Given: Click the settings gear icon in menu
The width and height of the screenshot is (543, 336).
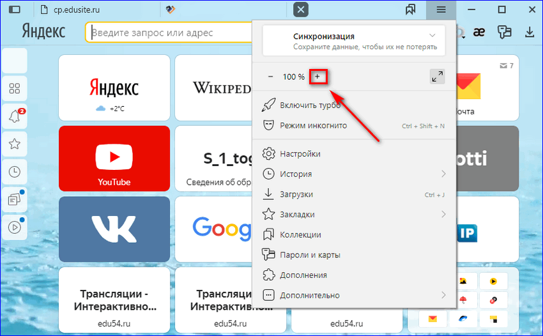Looking at the screenshot, I should point(269,153).
